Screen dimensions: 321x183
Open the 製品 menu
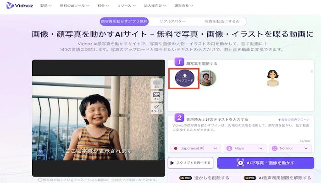[46, 5]
